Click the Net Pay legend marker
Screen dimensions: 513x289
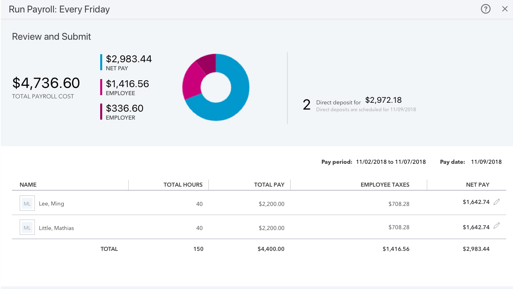coord(101,62)
